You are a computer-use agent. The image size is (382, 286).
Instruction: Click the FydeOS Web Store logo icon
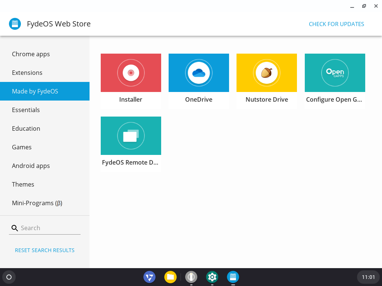point(15,24)
